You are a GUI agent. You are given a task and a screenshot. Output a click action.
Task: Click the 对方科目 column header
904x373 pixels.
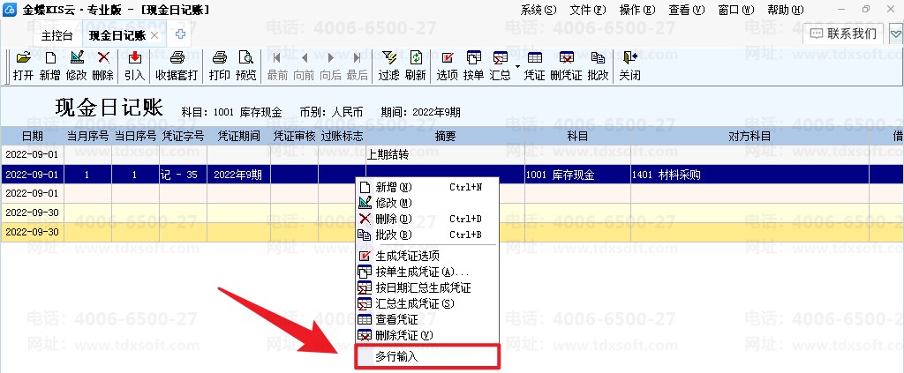pos(750,136)
